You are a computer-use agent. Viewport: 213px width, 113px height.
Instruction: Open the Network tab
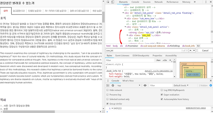tap(158, 2)
